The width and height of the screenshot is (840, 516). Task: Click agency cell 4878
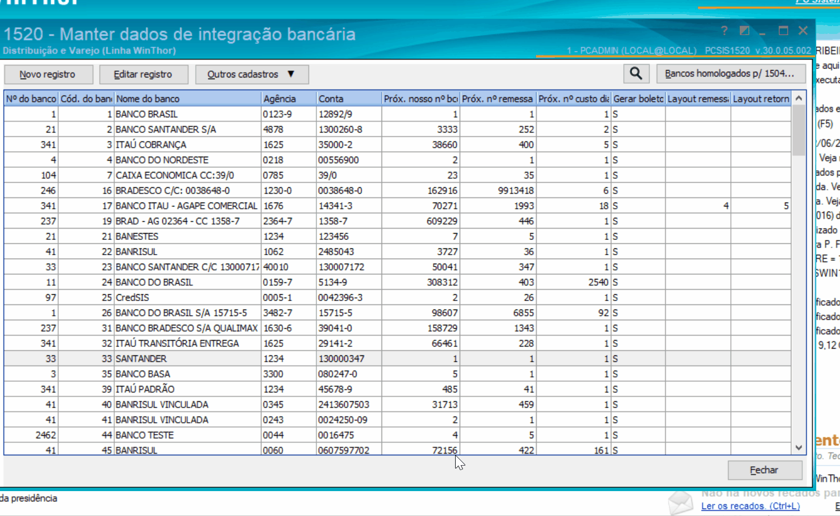click(x=289, y=130)
